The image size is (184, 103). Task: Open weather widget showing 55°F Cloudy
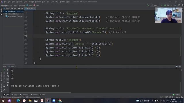pyautogui.click(x=143, y=101)
